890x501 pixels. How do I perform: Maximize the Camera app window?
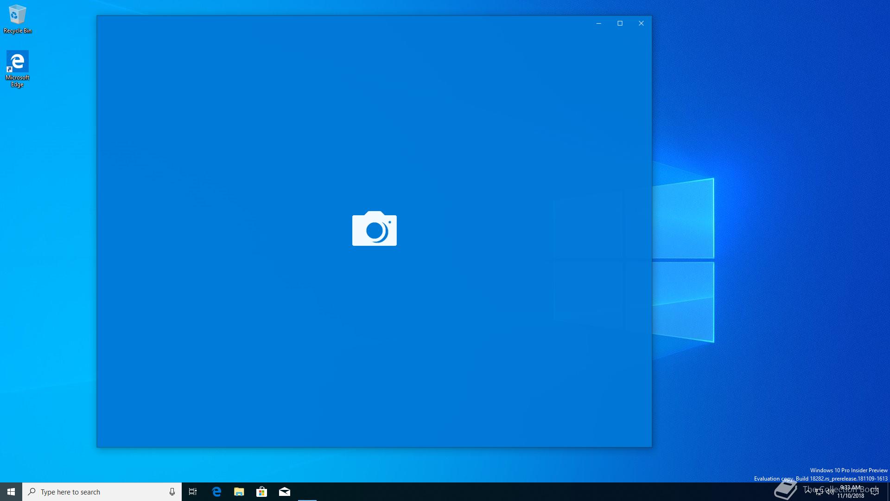tap(620, 23)
